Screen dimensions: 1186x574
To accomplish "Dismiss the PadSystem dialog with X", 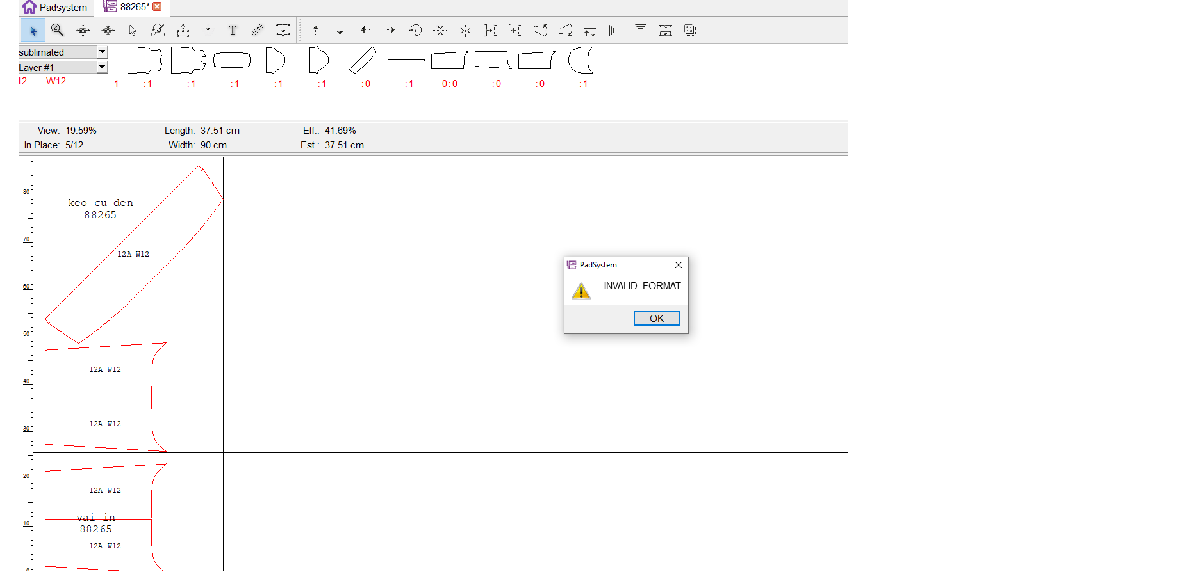I will 678,265.
